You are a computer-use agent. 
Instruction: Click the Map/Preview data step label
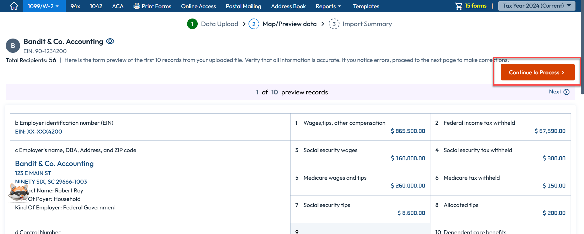[289, 24]
